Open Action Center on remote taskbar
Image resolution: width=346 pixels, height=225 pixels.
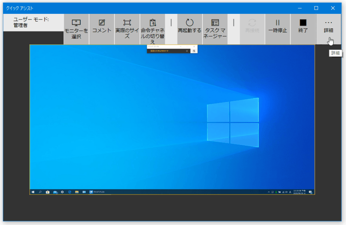[310, 192]
